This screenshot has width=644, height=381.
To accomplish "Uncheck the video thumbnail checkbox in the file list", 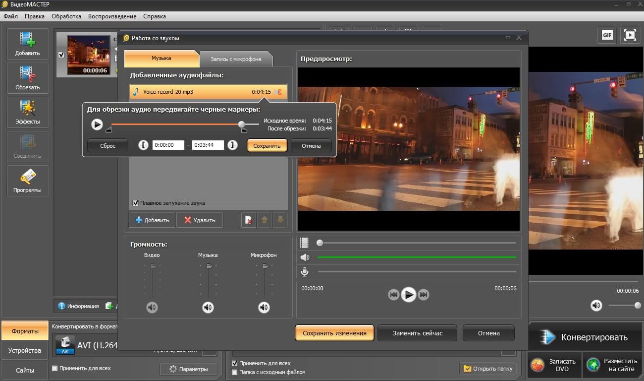I will point(61,55).
